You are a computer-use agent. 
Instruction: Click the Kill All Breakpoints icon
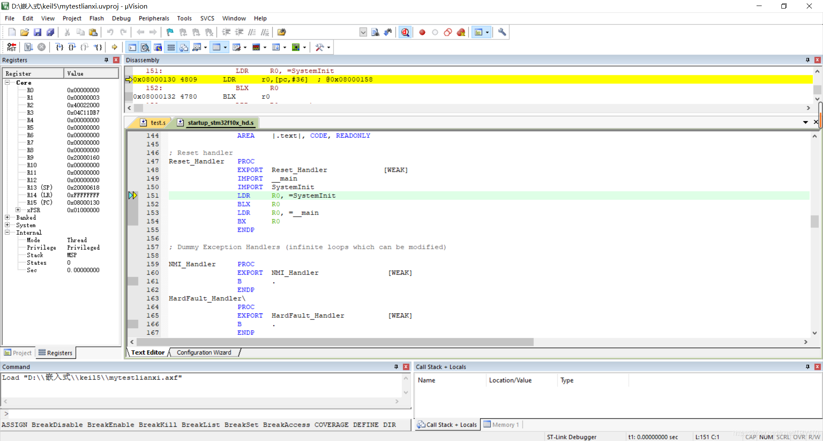pos(461,32)
